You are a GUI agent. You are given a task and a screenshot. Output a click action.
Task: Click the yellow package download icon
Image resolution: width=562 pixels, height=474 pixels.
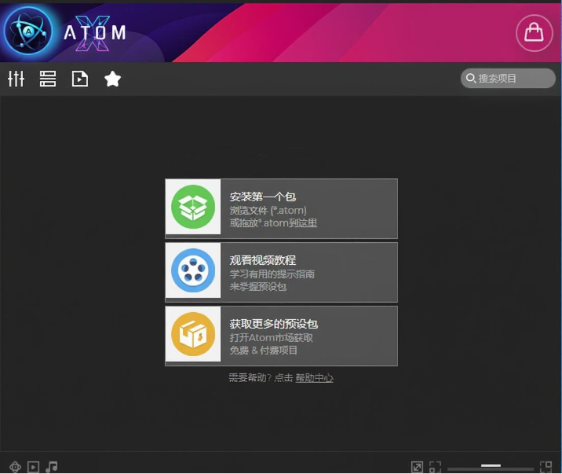193,334
